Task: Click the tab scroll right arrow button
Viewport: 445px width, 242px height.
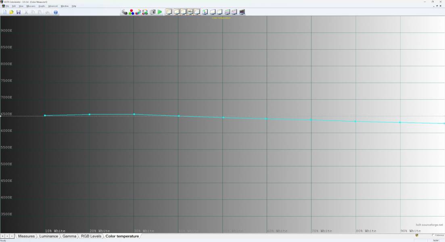Action: (12, 236)
